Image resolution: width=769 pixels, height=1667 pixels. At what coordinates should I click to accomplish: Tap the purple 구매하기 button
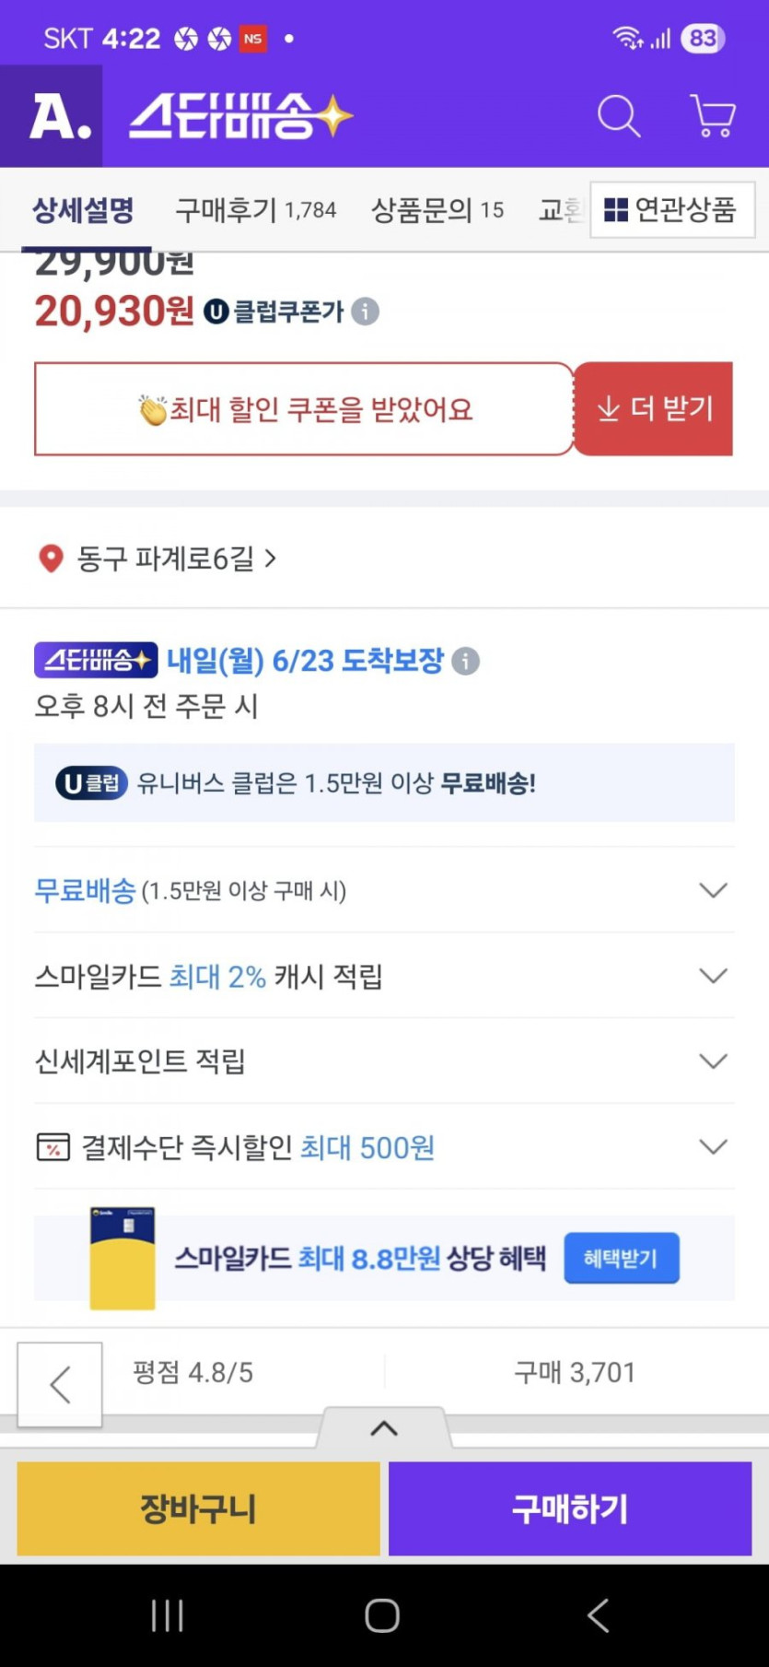(x=570, y=1509)
